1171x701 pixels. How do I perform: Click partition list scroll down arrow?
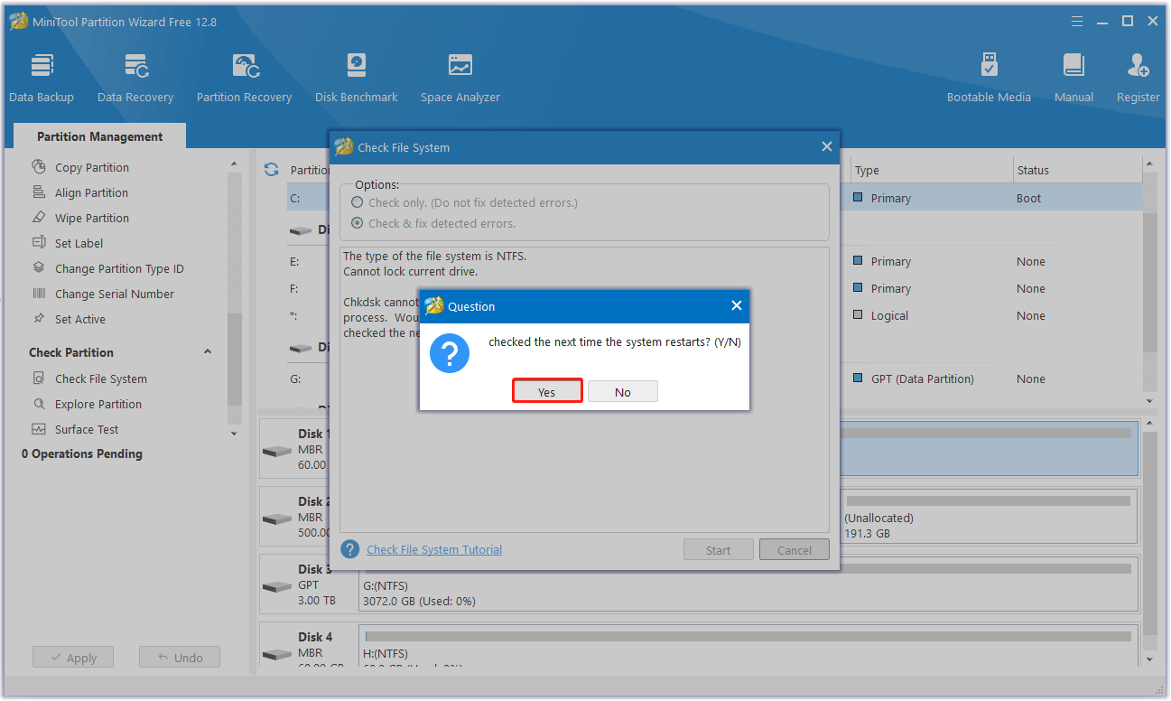point(1149,401)
